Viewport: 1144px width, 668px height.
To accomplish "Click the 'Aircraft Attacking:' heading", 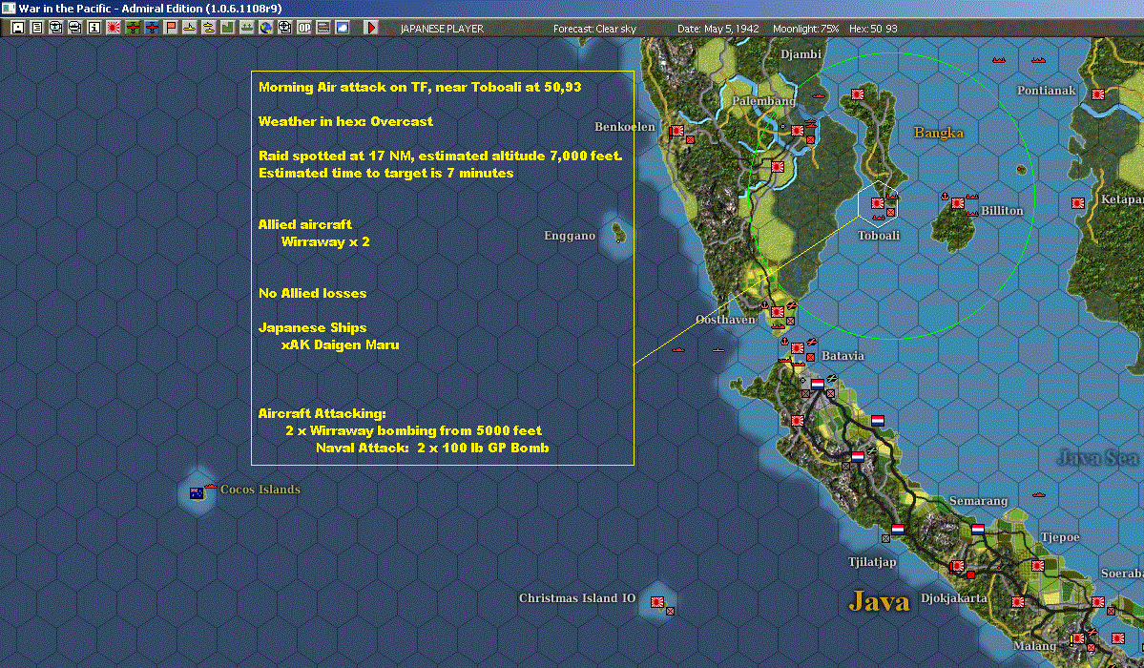I will click(322, 413).
